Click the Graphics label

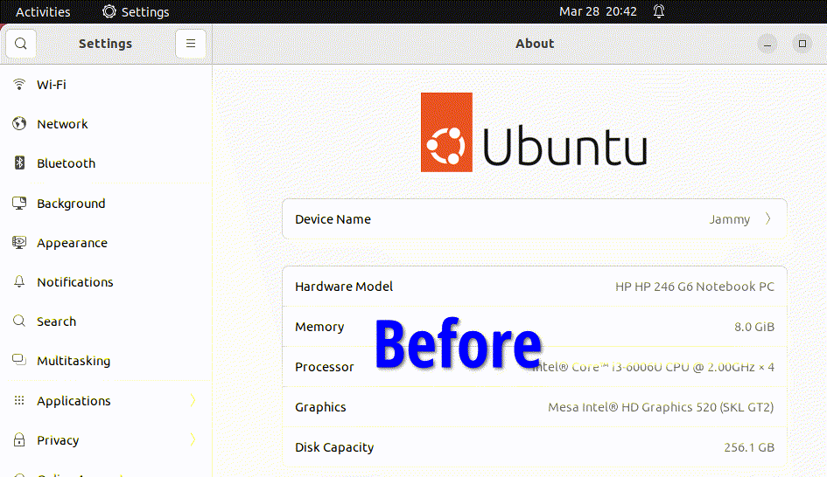point(320,407)
